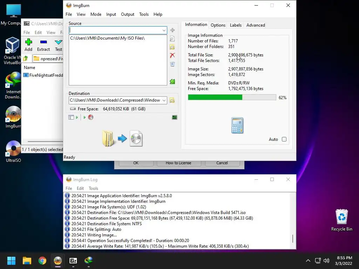Open ImgBurn Output menu
Screen dimensions: 359x269
tap(128, 14)
